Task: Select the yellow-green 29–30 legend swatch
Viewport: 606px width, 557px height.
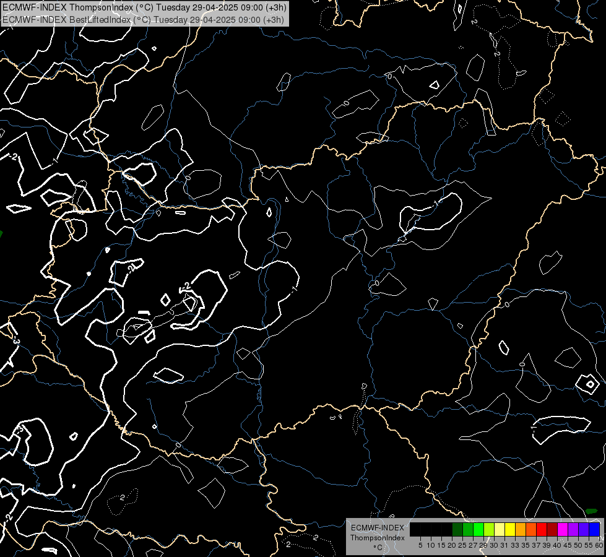Action: tap(489, 529)
